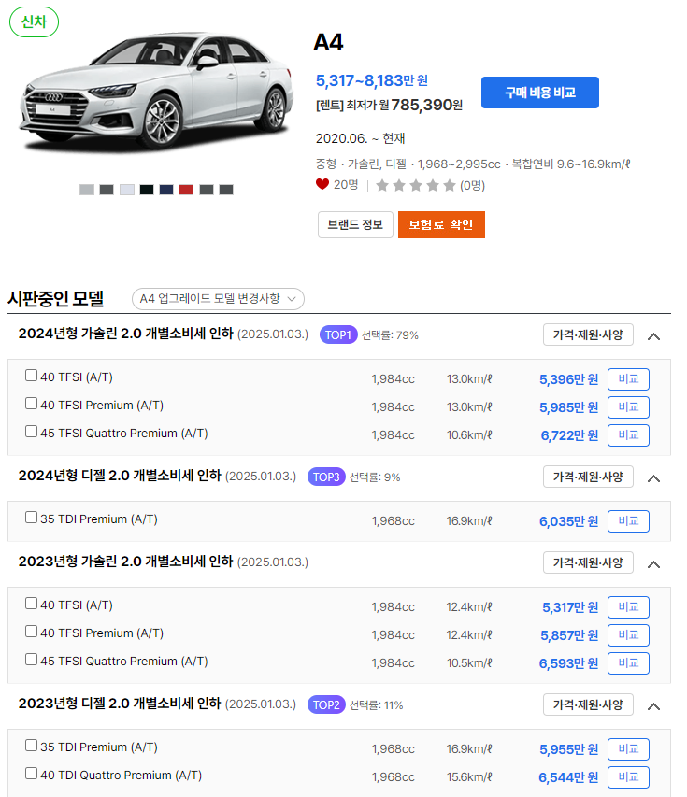Click the 선택률: 79% text
Screen dimensions: 687x797
(390, 335)
